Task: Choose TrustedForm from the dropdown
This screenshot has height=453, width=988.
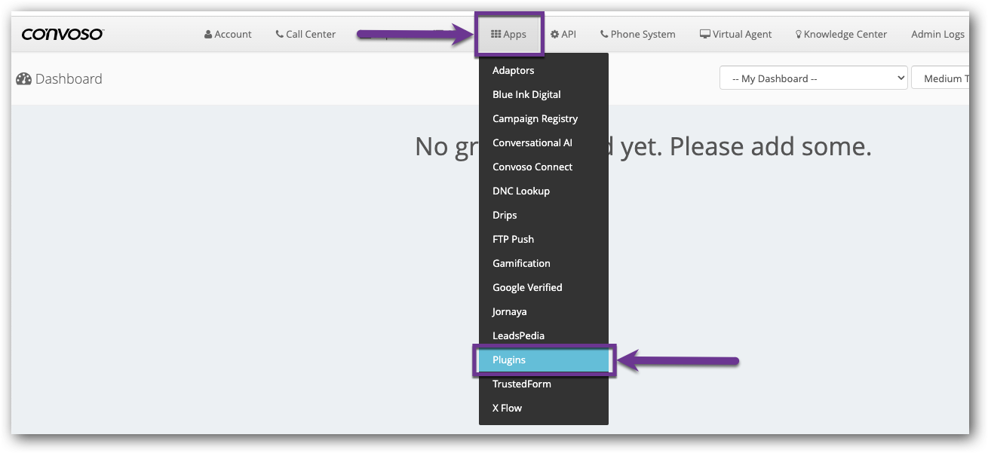Action: pyautogui.click(x=522, y=384)
